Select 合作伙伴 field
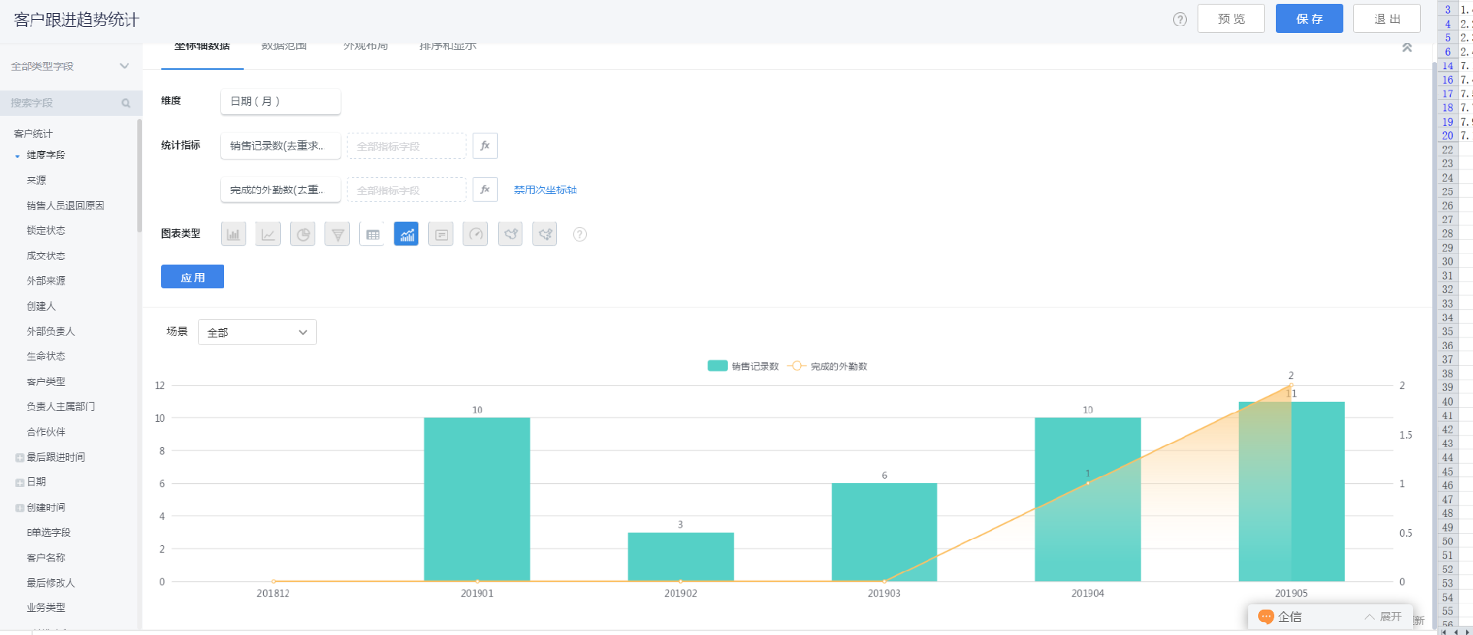The width and height of the screenshot is (1473, 635). coord(46,432)
